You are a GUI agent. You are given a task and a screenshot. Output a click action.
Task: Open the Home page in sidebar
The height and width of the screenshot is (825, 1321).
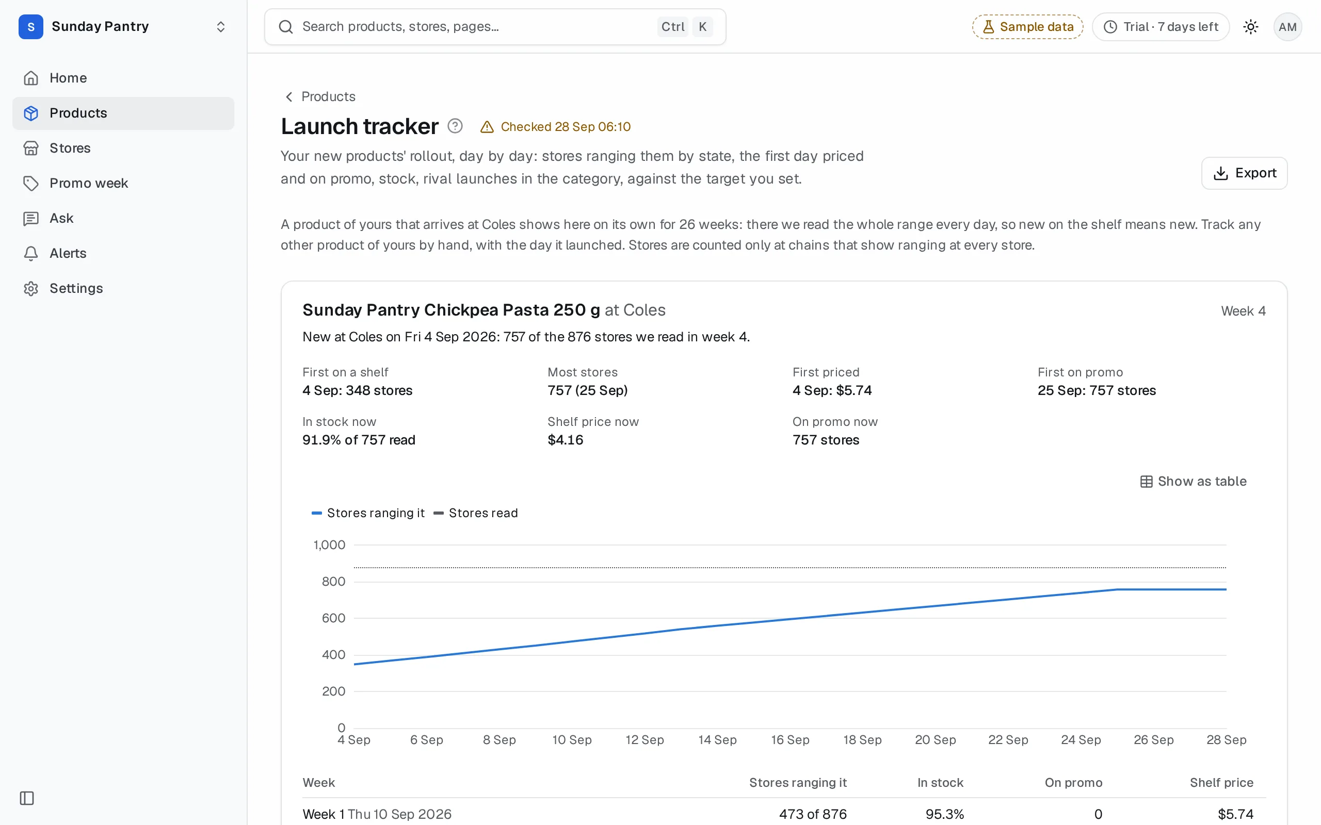pyautogui.click(x=123, y=78)
